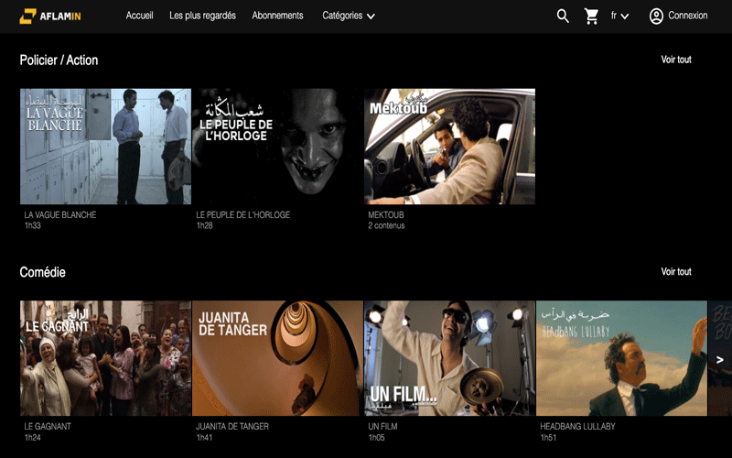Open Juanita de Tanger thumbnail
This screenshot has height=458, width=732.
coord(277,358)
